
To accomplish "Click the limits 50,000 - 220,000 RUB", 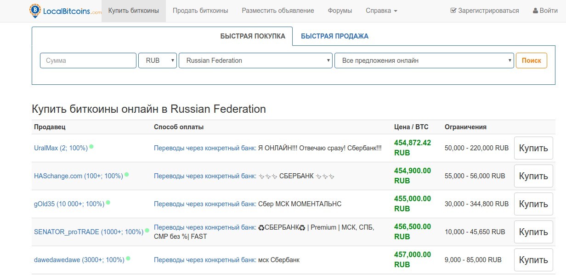I will coord(476,148).
